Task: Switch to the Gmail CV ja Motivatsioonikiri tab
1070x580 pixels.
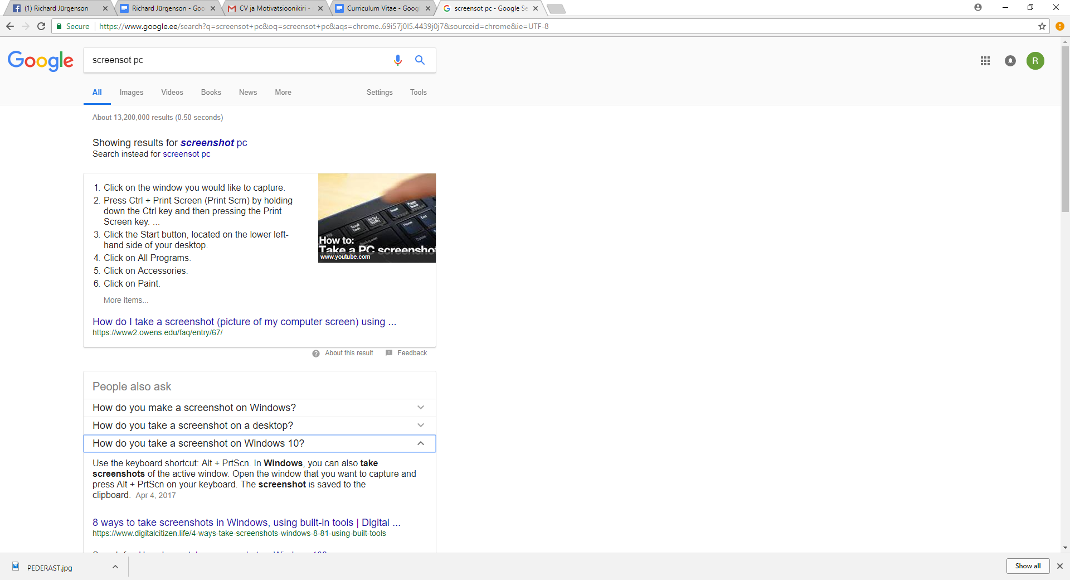Action: tap(274, 8)
